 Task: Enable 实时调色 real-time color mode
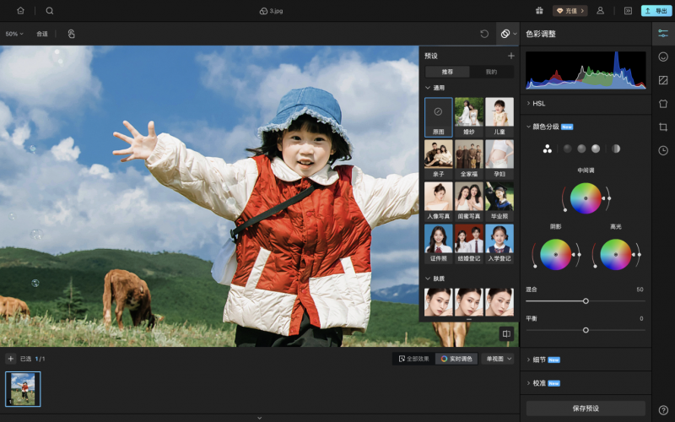click(x=456, y=359)
